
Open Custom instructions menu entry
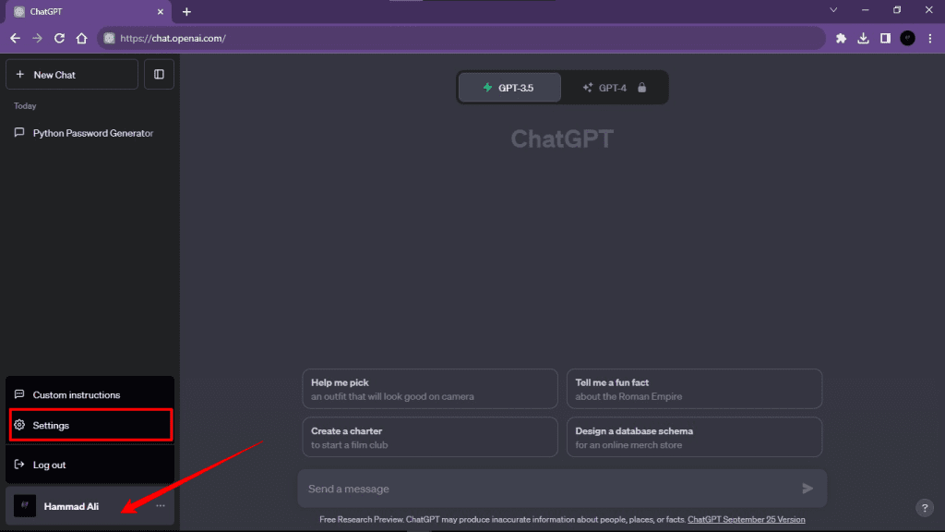click(x=90, y=394)
